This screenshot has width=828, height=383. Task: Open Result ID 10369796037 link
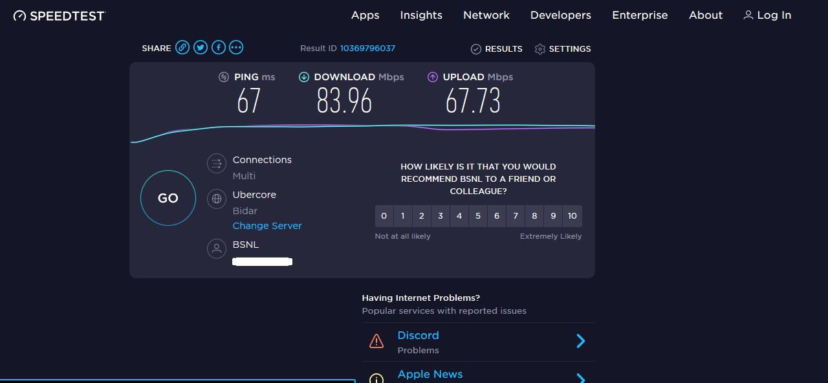[x=367, y=49]
